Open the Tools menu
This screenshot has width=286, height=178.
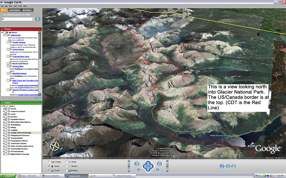click(20, 6)
